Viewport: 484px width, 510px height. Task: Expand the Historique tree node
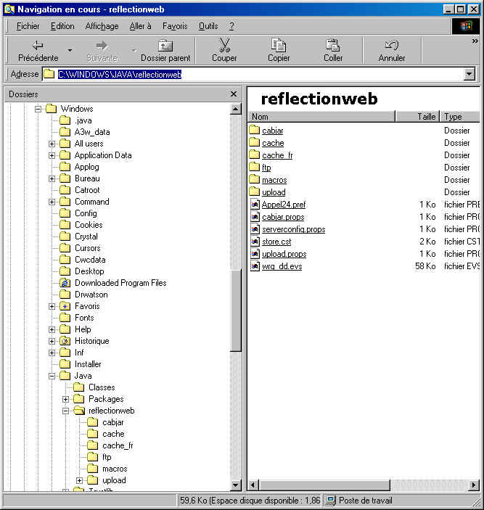(x=52, y=341)
